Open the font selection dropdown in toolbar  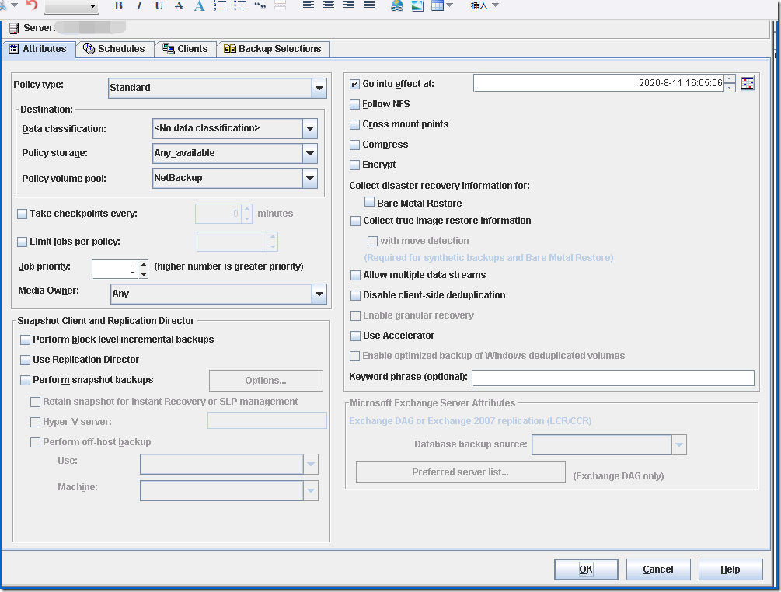(71, 6)
